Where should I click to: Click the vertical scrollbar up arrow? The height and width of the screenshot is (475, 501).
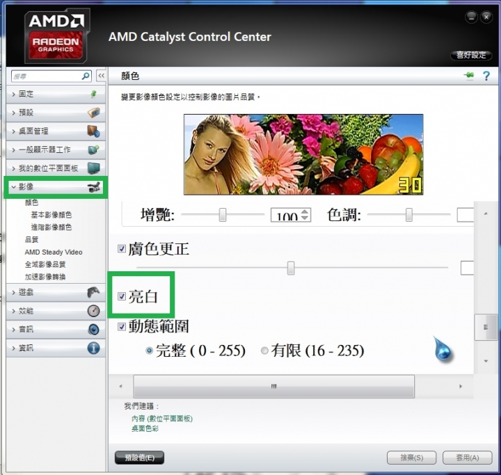click(486, 214)
